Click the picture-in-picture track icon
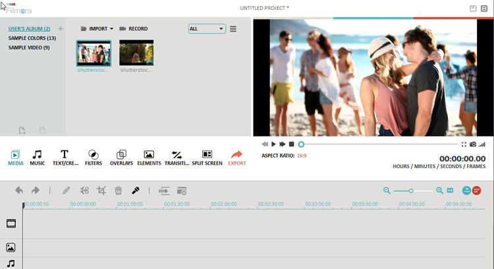The image size is (494, 269). (x=11, y=247)
